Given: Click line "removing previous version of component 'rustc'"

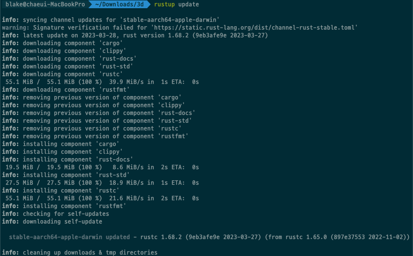Looking at the screenshot, I should click(x=92, y=128).
